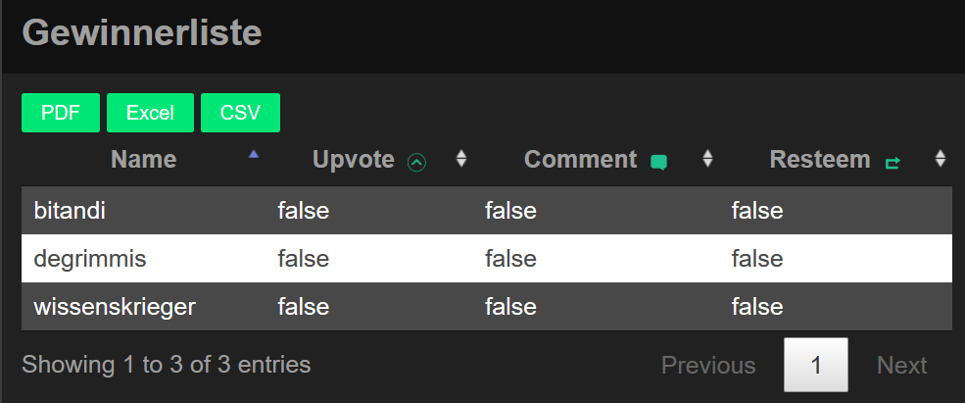Sort by the Resteem column header
Screen dimensions: 965x403
pos(819,160)
